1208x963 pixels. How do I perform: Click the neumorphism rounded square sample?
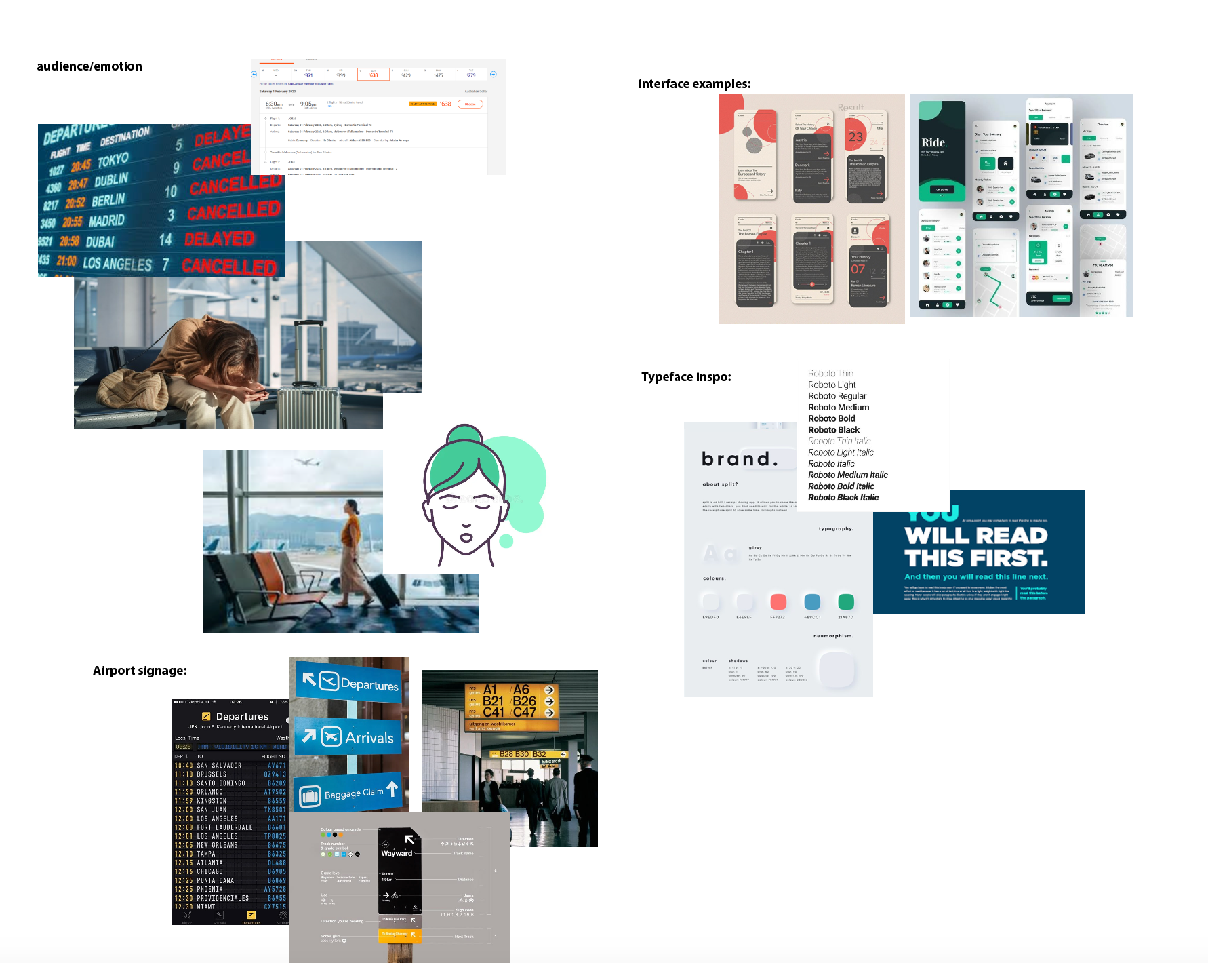[837, 670]
